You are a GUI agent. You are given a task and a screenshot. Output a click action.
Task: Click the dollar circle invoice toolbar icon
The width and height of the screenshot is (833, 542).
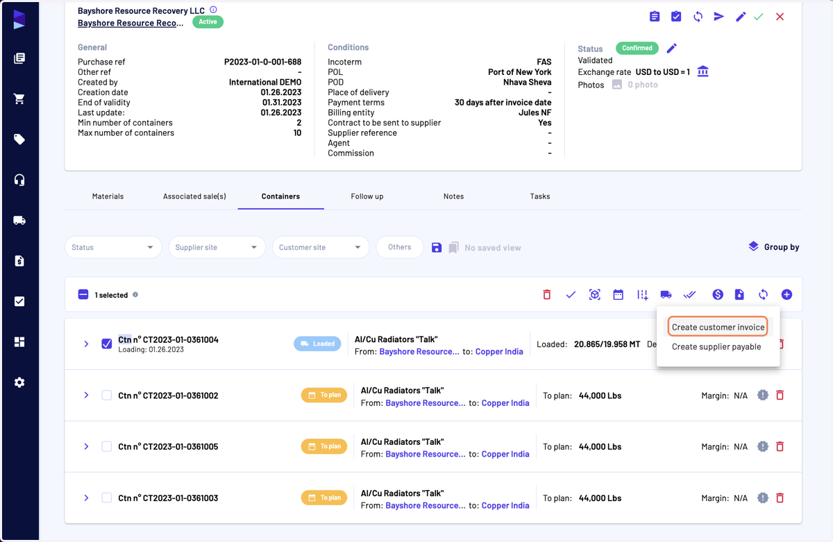(718, 295)
